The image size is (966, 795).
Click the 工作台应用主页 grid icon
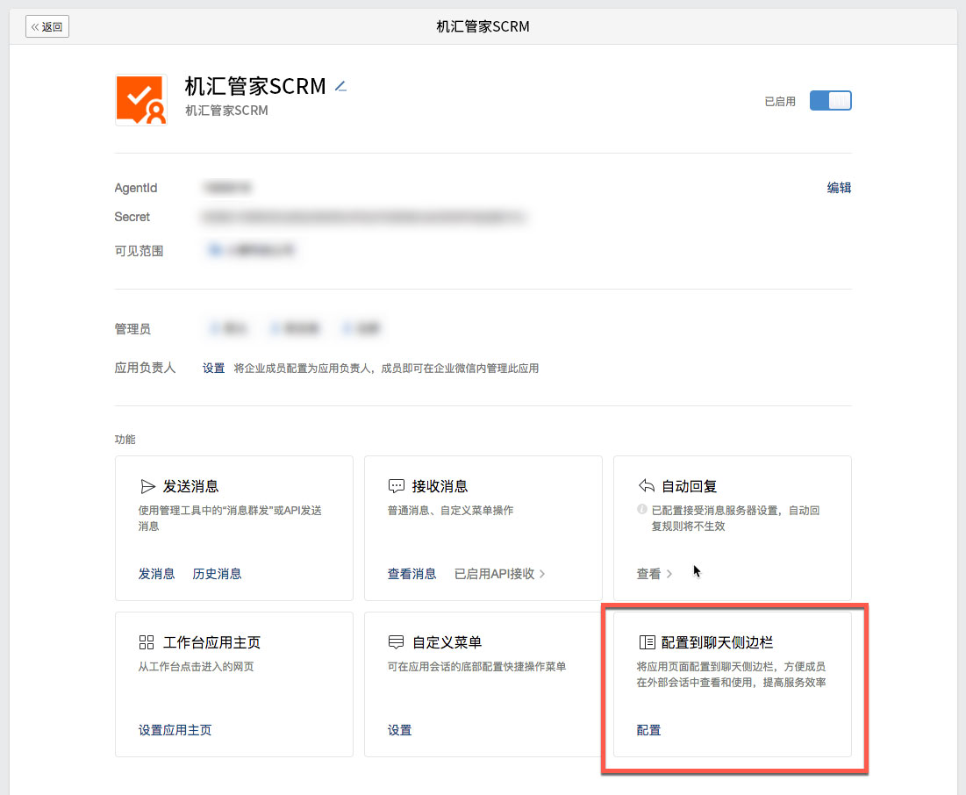[x=147, y=642]
